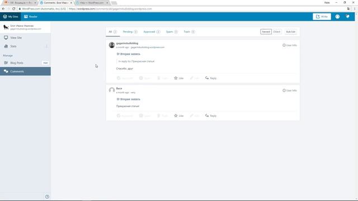This screenshot has height=201, width=358.
Task: Switch to the Spam comments tab
Action: (x=172, y=32)
